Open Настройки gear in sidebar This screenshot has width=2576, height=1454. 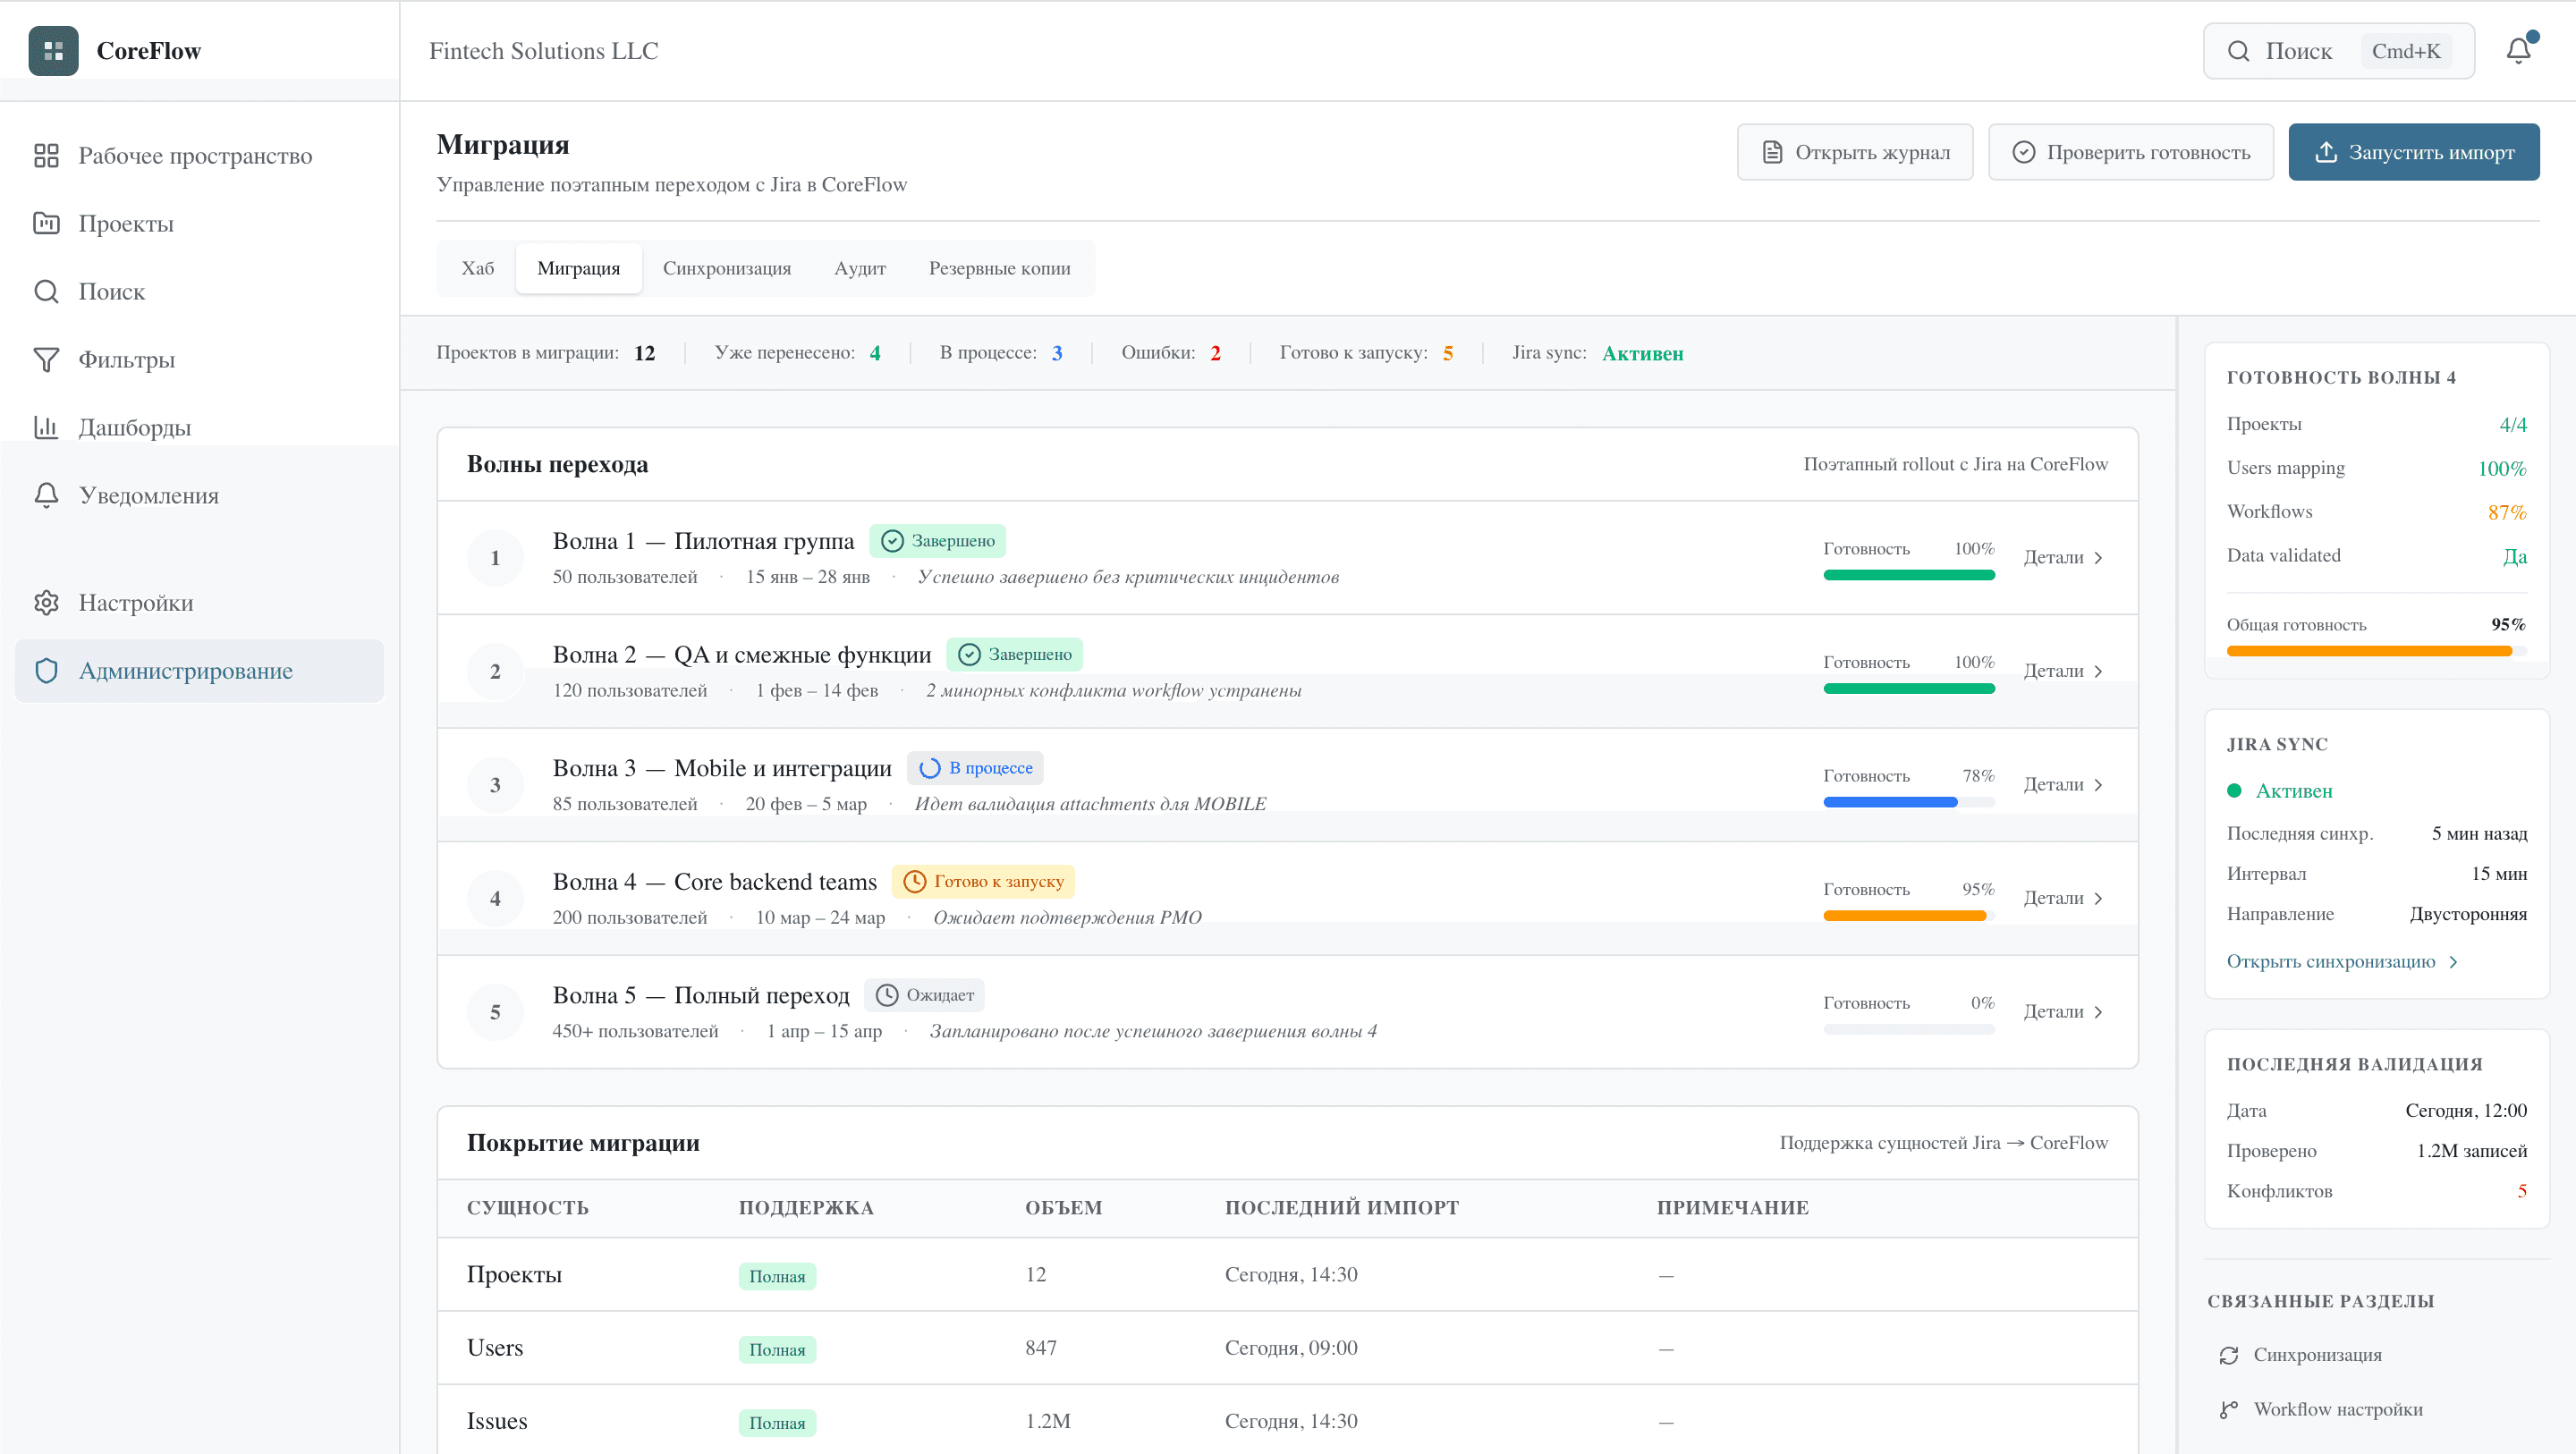pos(47,602)
